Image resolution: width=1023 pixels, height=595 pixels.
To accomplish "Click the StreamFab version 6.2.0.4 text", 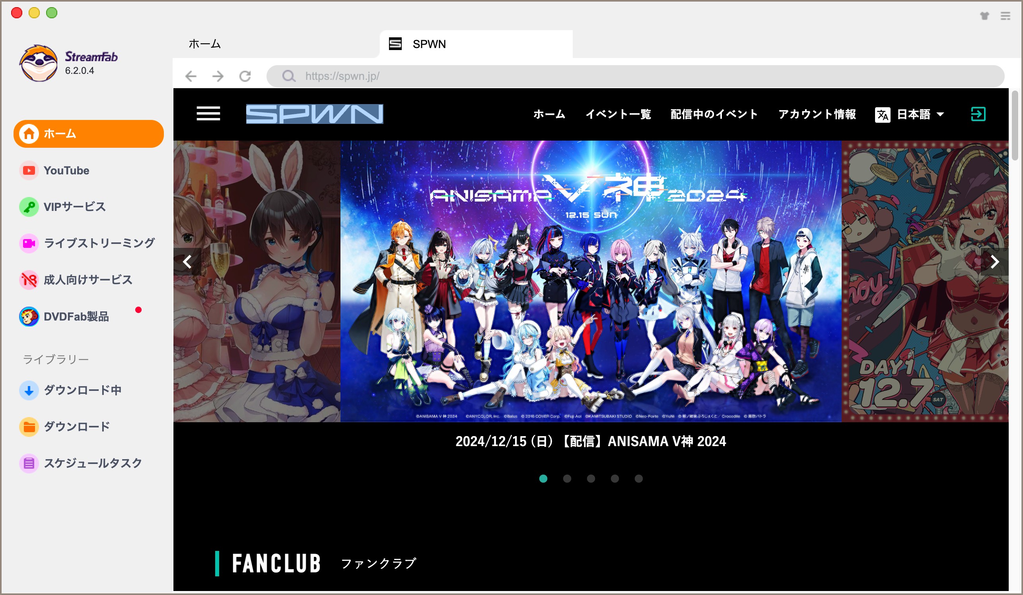I will [x=80, y=71].
